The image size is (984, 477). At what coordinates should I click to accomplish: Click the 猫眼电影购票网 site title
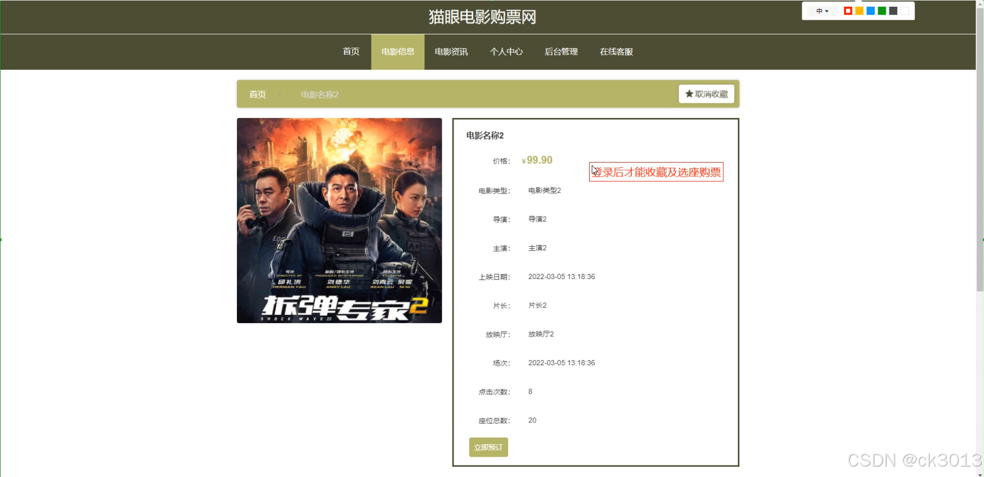tap(483, 17)
